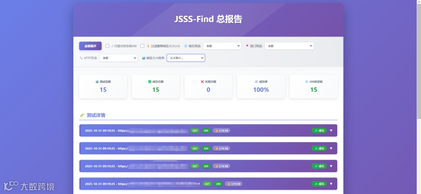Click the 测试详情 section heading
Viewport: 421px width, 194px height.
[96, 115]
